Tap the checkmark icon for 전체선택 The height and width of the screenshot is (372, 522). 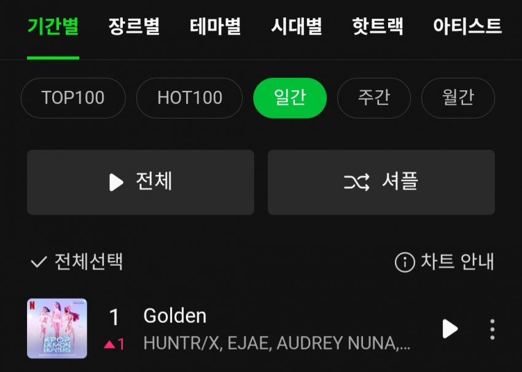(x=39, y=262)
